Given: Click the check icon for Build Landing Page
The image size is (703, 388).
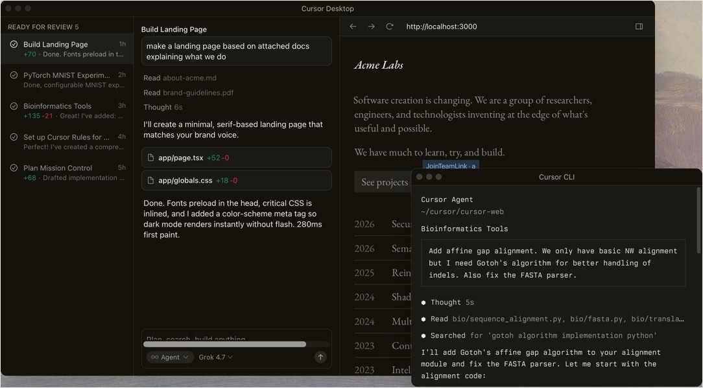Looking at the screenshot, I should point(14,44).
